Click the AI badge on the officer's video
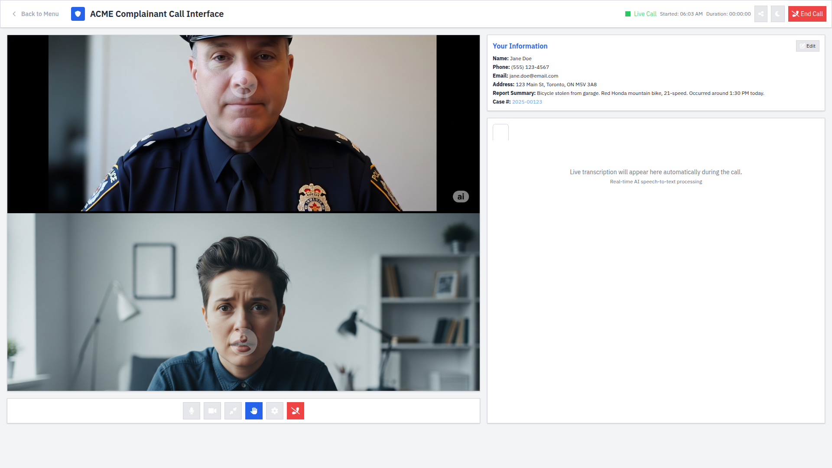Screen dimensions: 832x468 [460, 196]
